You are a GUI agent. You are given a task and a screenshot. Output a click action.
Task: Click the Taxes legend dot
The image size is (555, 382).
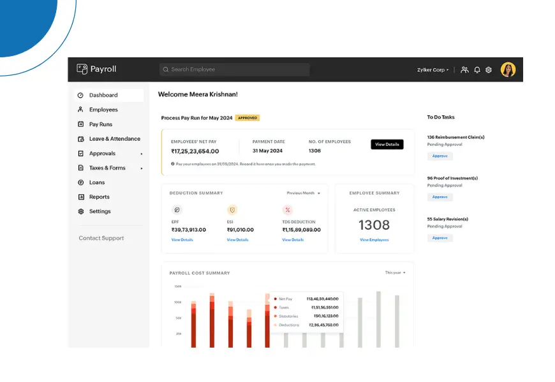tap(276, 308)
